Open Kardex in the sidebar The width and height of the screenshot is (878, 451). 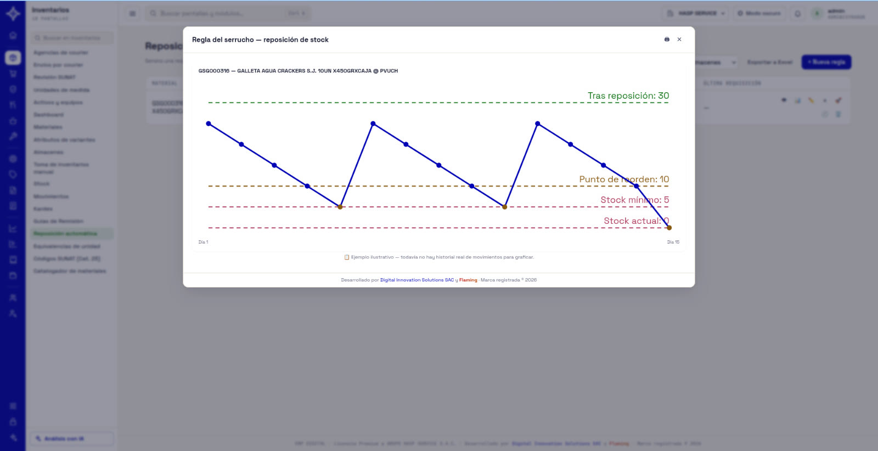[43, 209]
